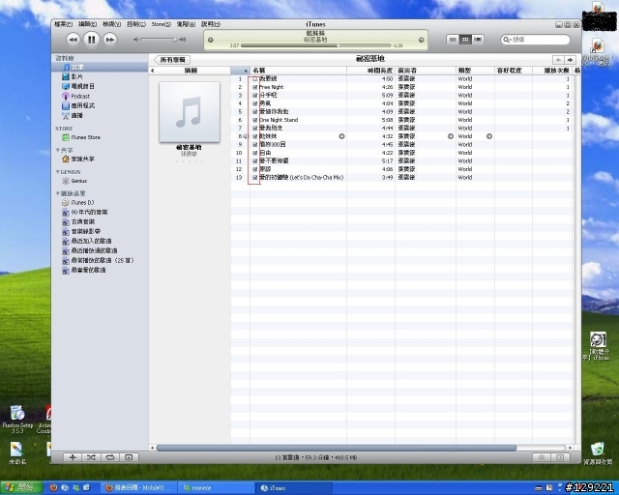
Task: Toggle the Genius sidebar button at bottom right
Action: point(560,457)
